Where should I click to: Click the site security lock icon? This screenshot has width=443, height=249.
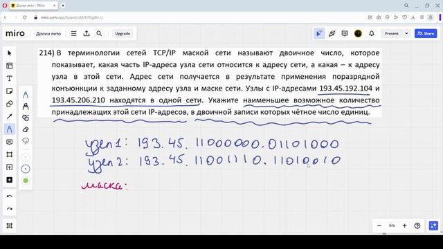(35, 17)
